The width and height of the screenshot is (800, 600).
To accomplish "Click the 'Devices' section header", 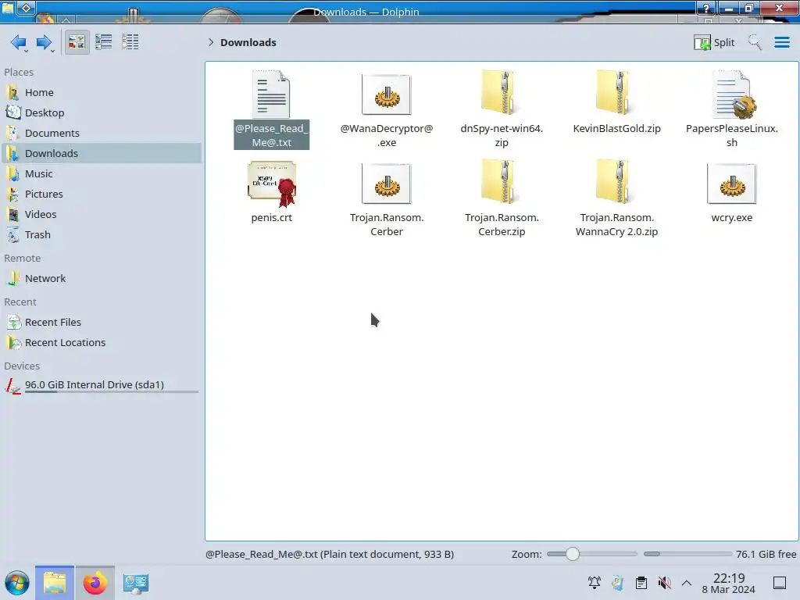I will click(x=22, y=366).
